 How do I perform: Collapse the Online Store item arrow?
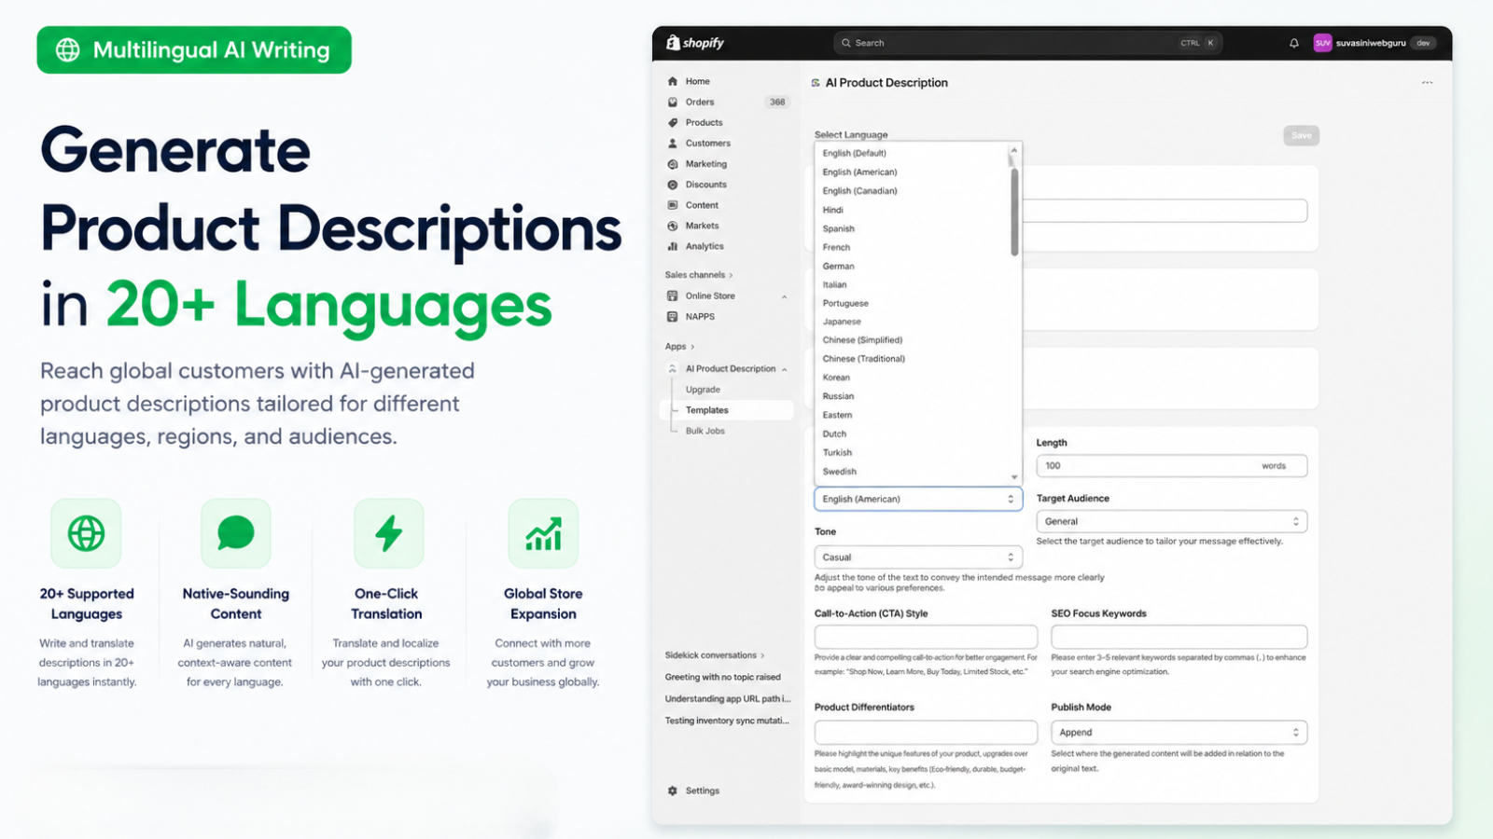click(784, 296)
